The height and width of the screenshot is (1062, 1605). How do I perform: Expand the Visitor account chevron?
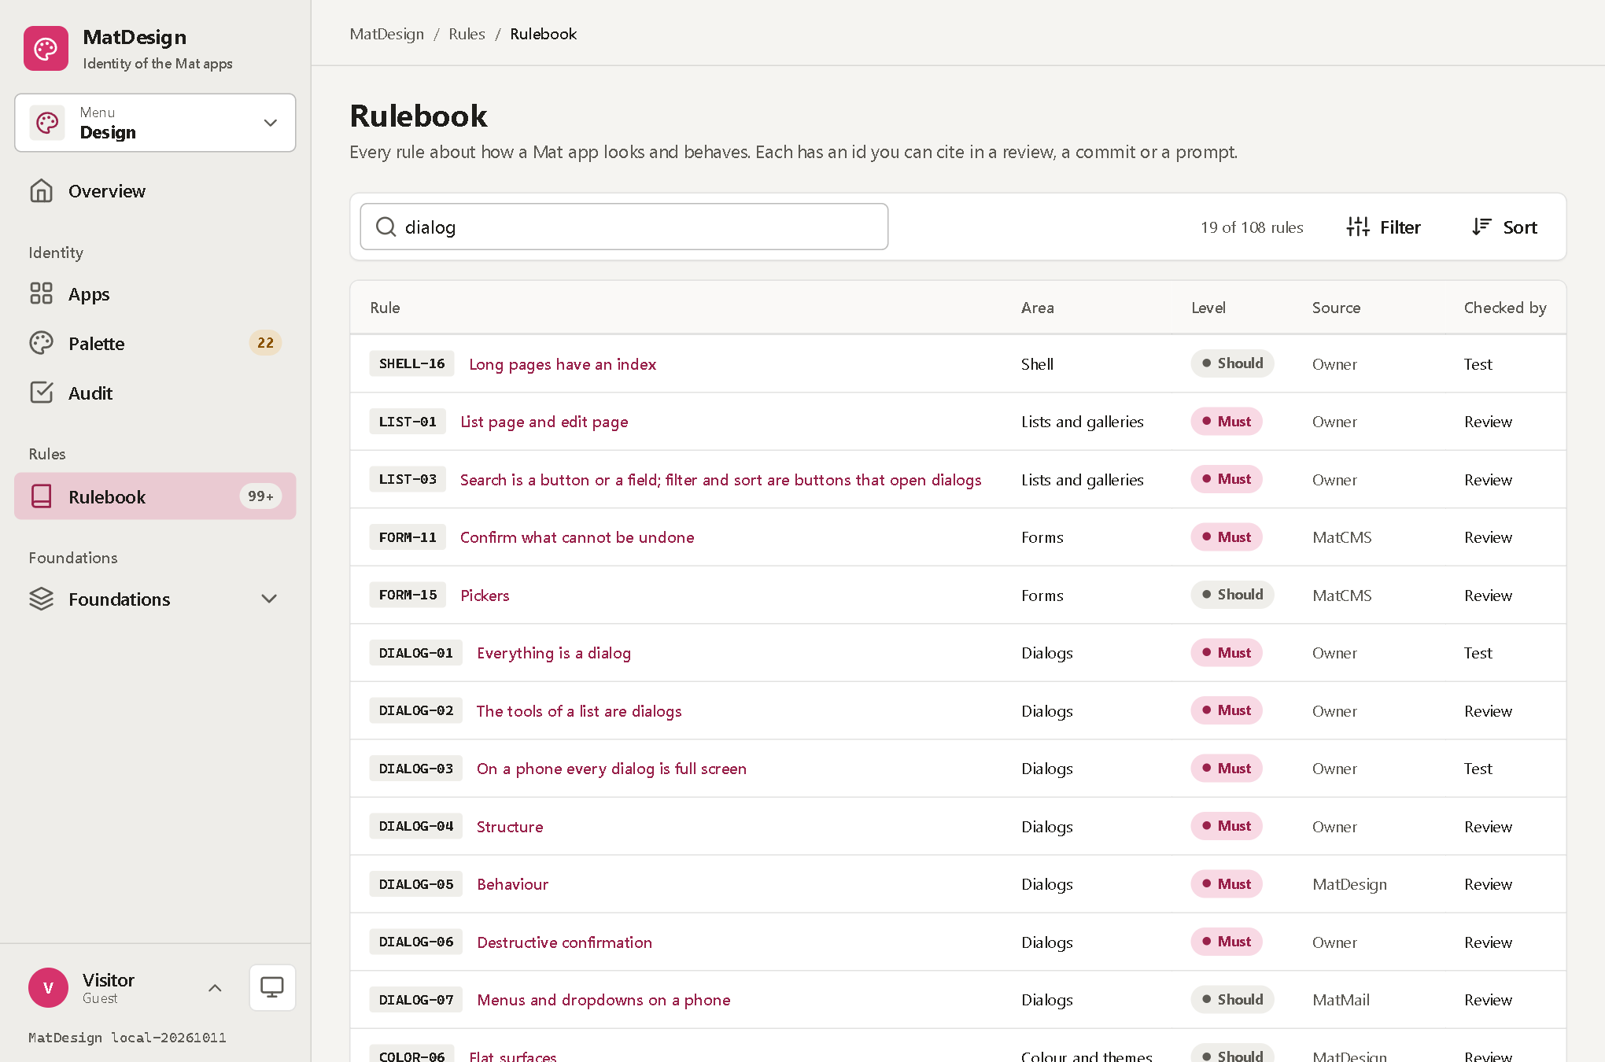pyautogui.click(x=215, y=987)
